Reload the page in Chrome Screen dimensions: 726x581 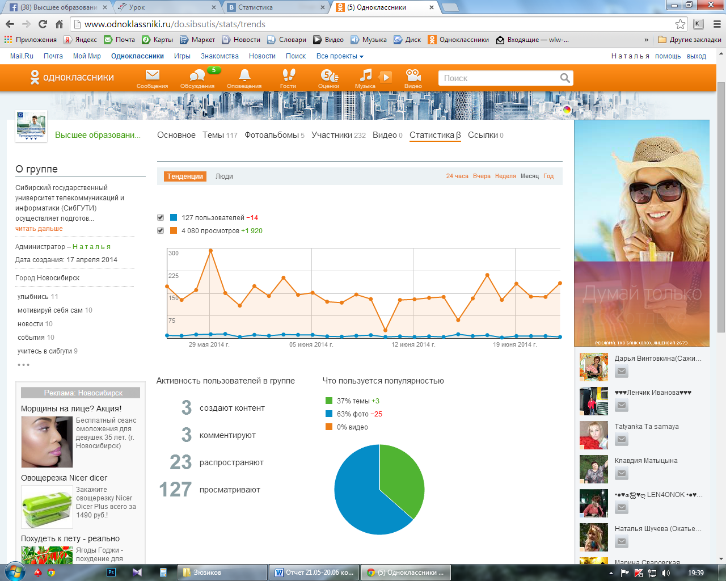[43, 24]
